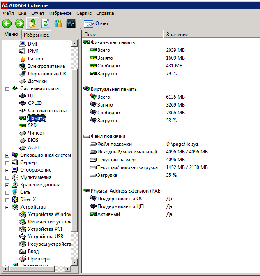Expand the Хранение данных branch
This screenshot has width=260, height=276.
tap(7, 185)
